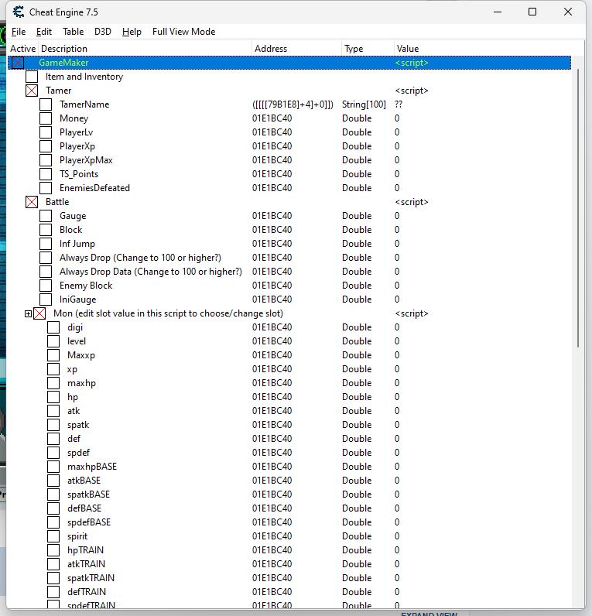Click the Address column header
The height and width of the screenshot is (616, 592).
click(x=296, y=48)
